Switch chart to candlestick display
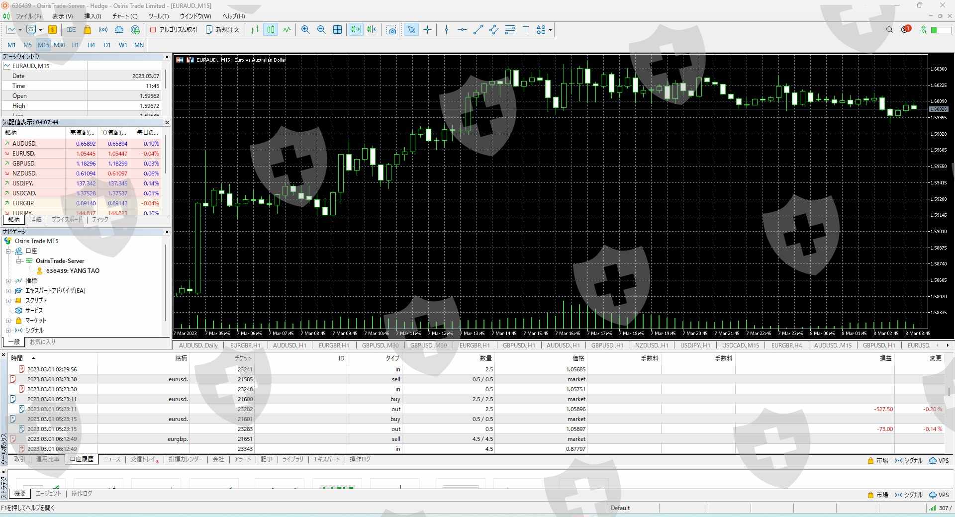This screenshot has width=955, height=517. (x=271, y=30)
